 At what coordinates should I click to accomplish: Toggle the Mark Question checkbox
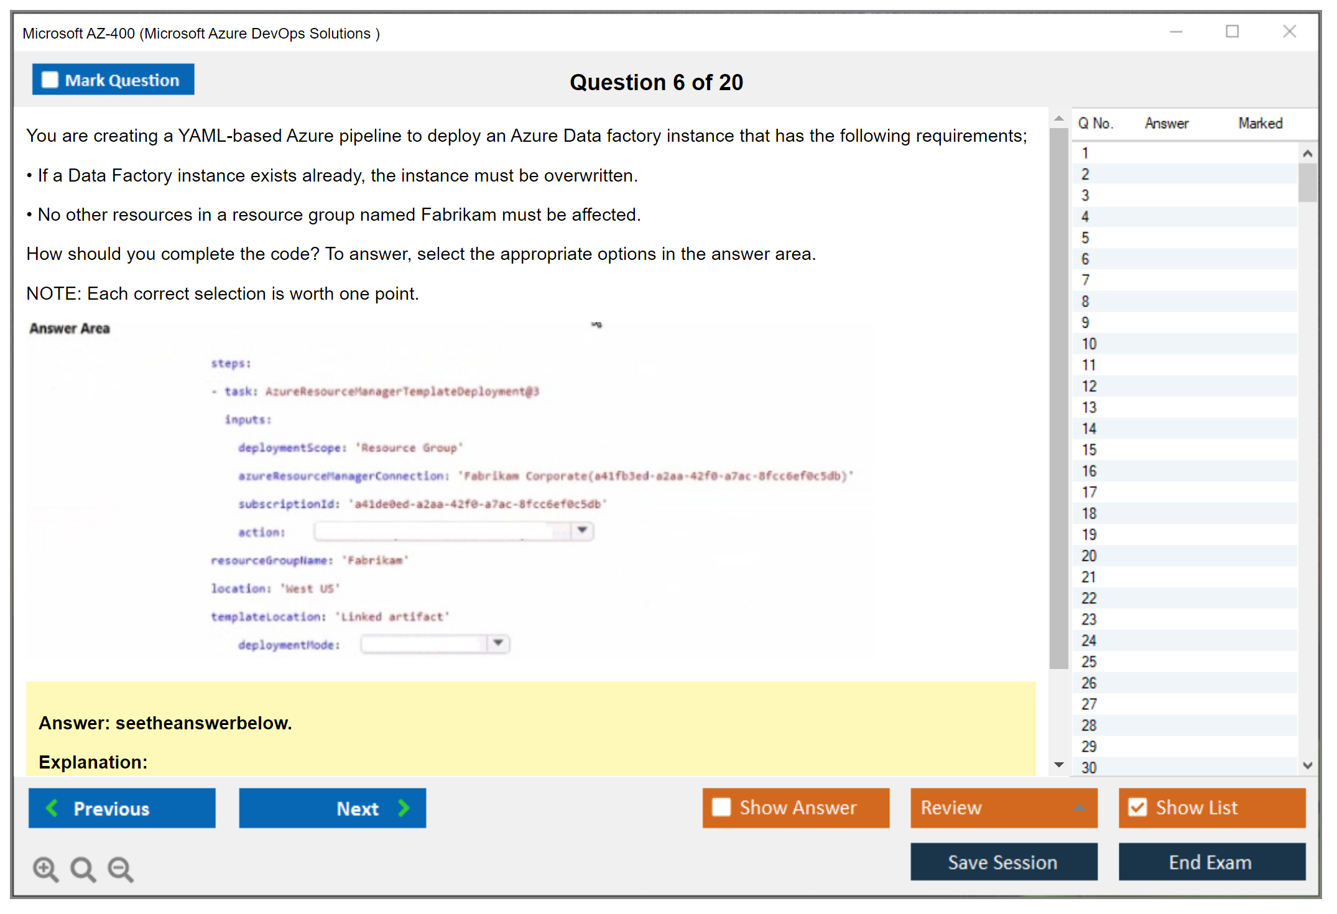(x=50, y=80)
